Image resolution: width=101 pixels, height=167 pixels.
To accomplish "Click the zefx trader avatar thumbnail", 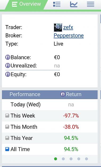I will click(x=58, y=28).
